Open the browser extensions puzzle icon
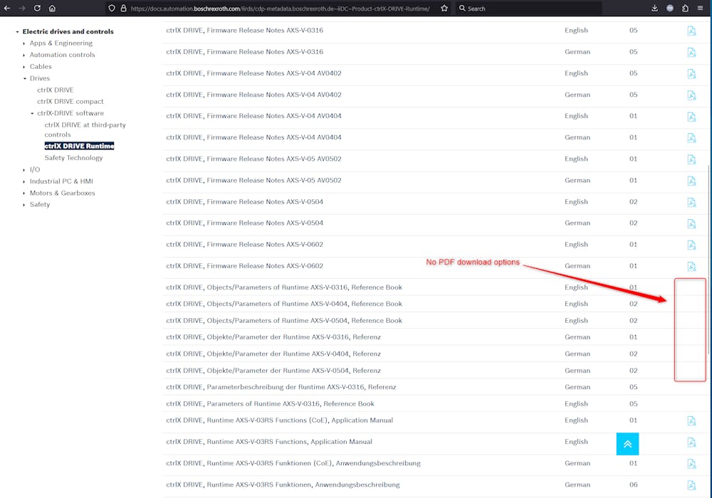Viewport: 712px width, 498px height. coord(685,9)
